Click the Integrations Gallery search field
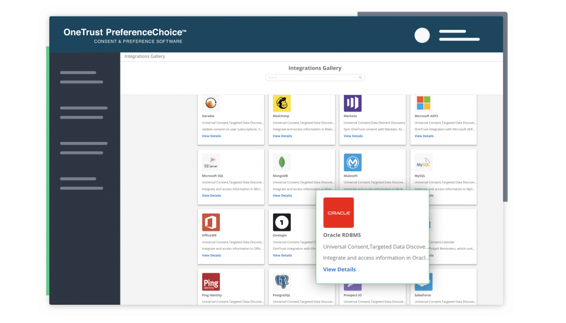Viewport: 566px width, 323px height. pos(315,77)
